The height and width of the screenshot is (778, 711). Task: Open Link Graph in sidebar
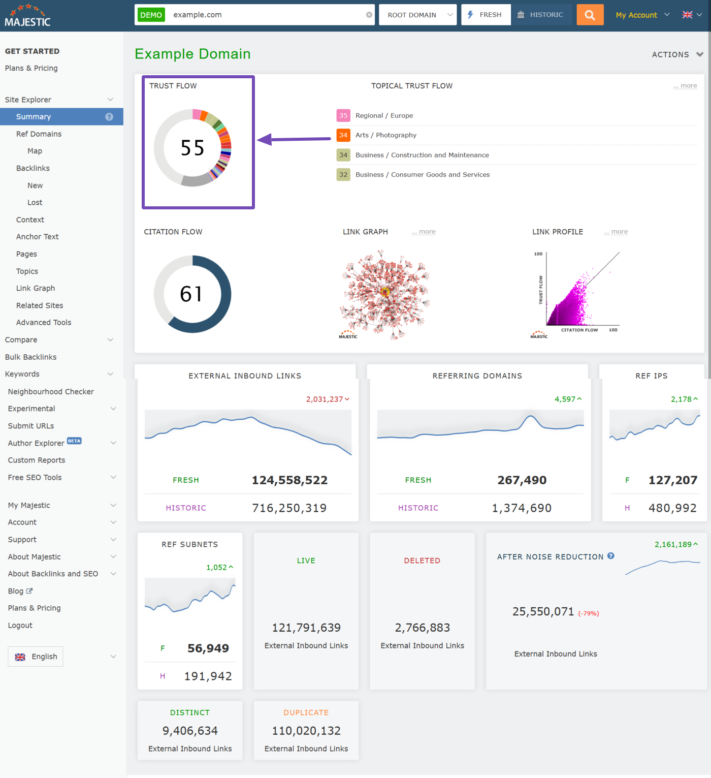coord(36,288)
